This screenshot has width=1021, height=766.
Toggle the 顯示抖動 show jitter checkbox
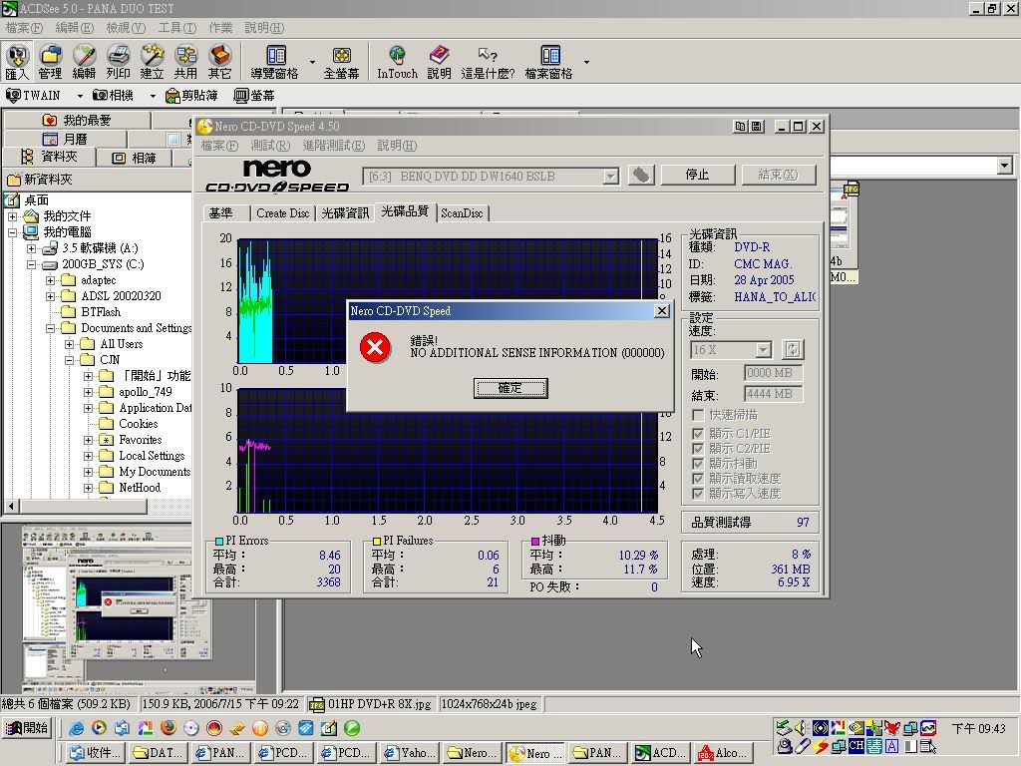coord(699,464)
